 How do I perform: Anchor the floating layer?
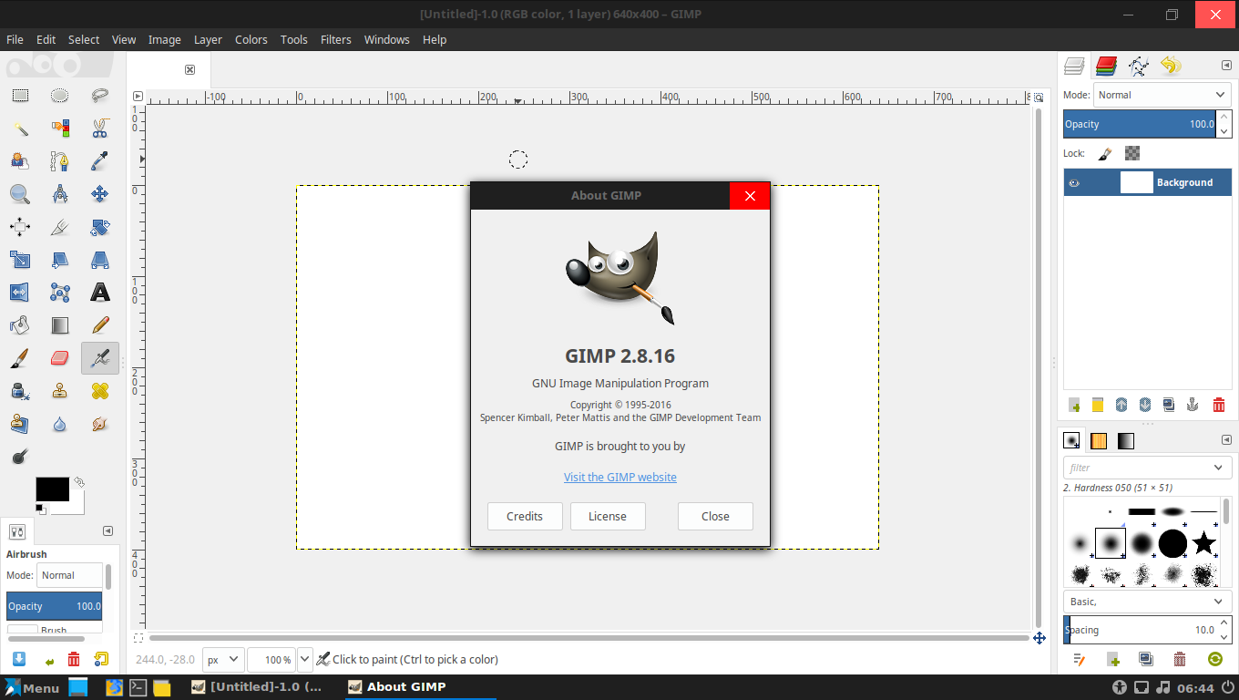coord(1193,405)
